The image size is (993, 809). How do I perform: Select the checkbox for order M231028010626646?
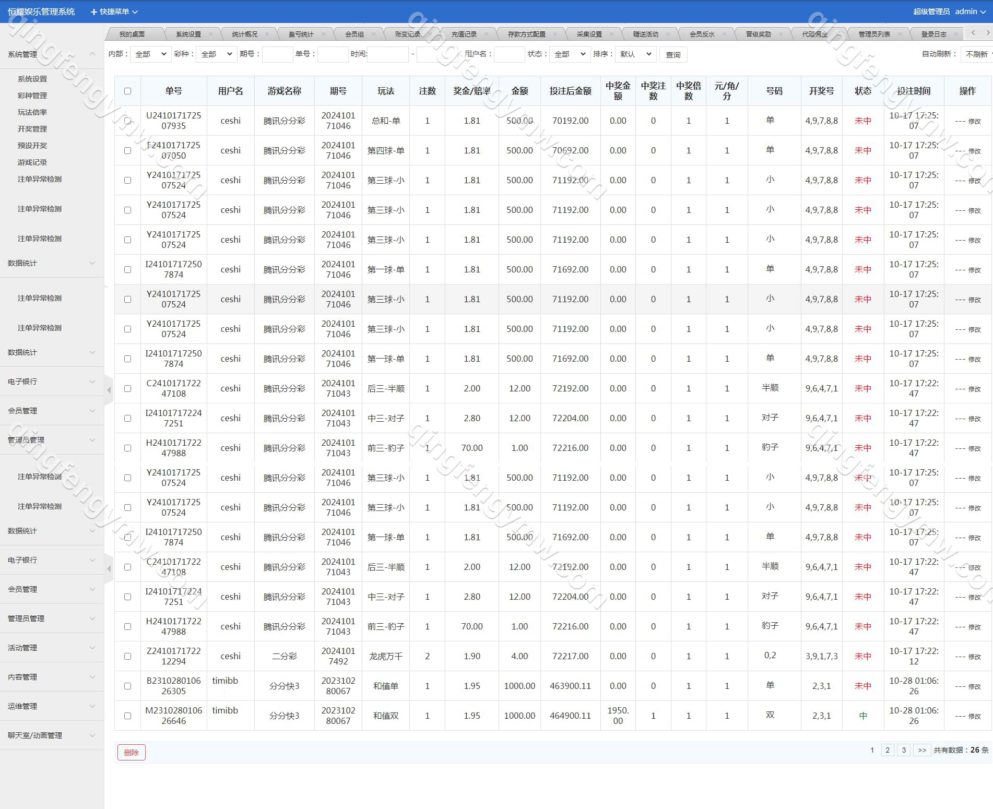coord(127,716)
